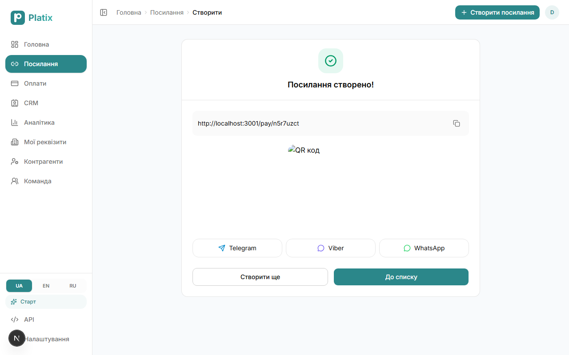Switch language to RU
This screenshot has width=569, height=355.
[x=73, y=286]
